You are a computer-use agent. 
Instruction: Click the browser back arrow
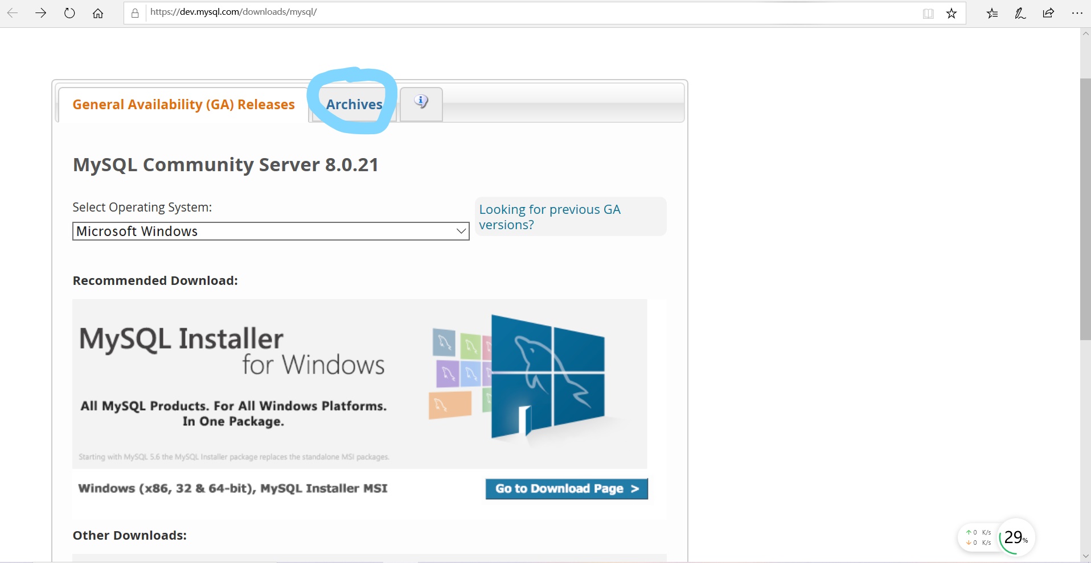13,13
